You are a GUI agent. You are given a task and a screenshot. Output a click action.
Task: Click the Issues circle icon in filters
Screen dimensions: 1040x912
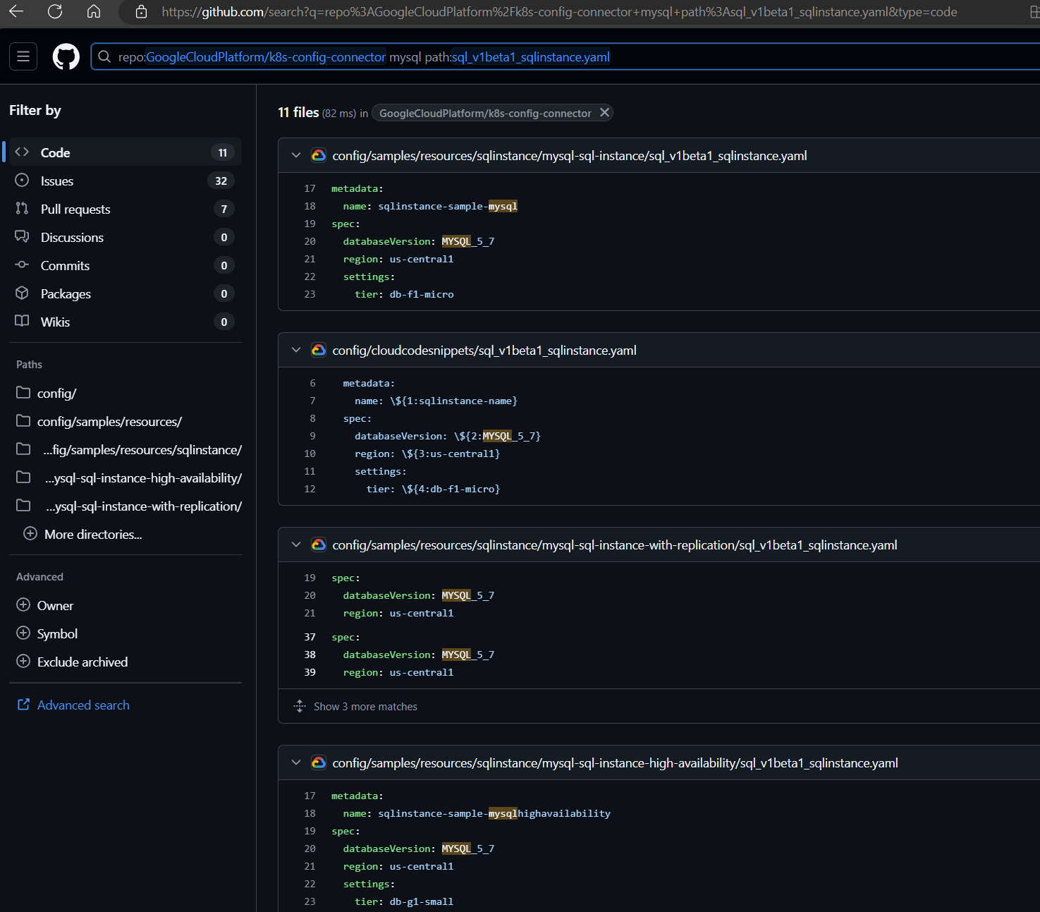click(x=22, y=181)
